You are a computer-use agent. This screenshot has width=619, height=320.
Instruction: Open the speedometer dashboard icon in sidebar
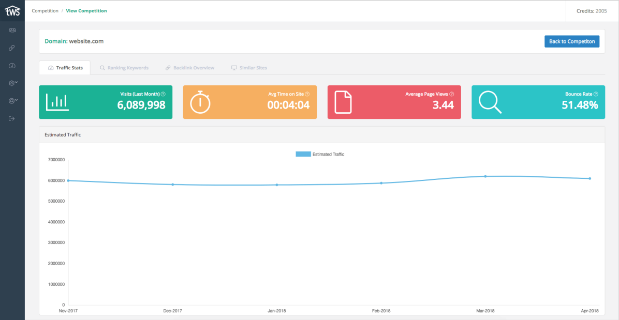(x=12, y=66)
